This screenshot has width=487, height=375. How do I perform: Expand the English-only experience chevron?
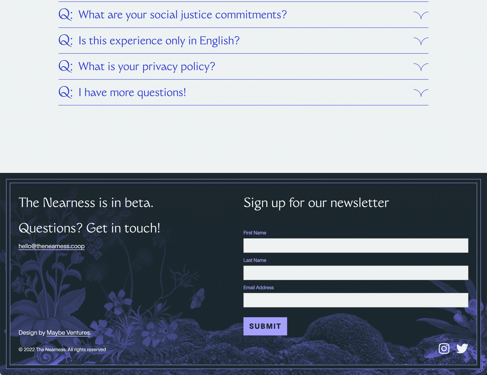[x=421, y=41]
